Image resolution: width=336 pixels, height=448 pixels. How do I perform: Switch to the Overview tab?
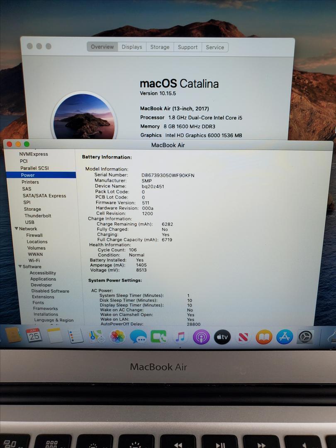(102, 46)
